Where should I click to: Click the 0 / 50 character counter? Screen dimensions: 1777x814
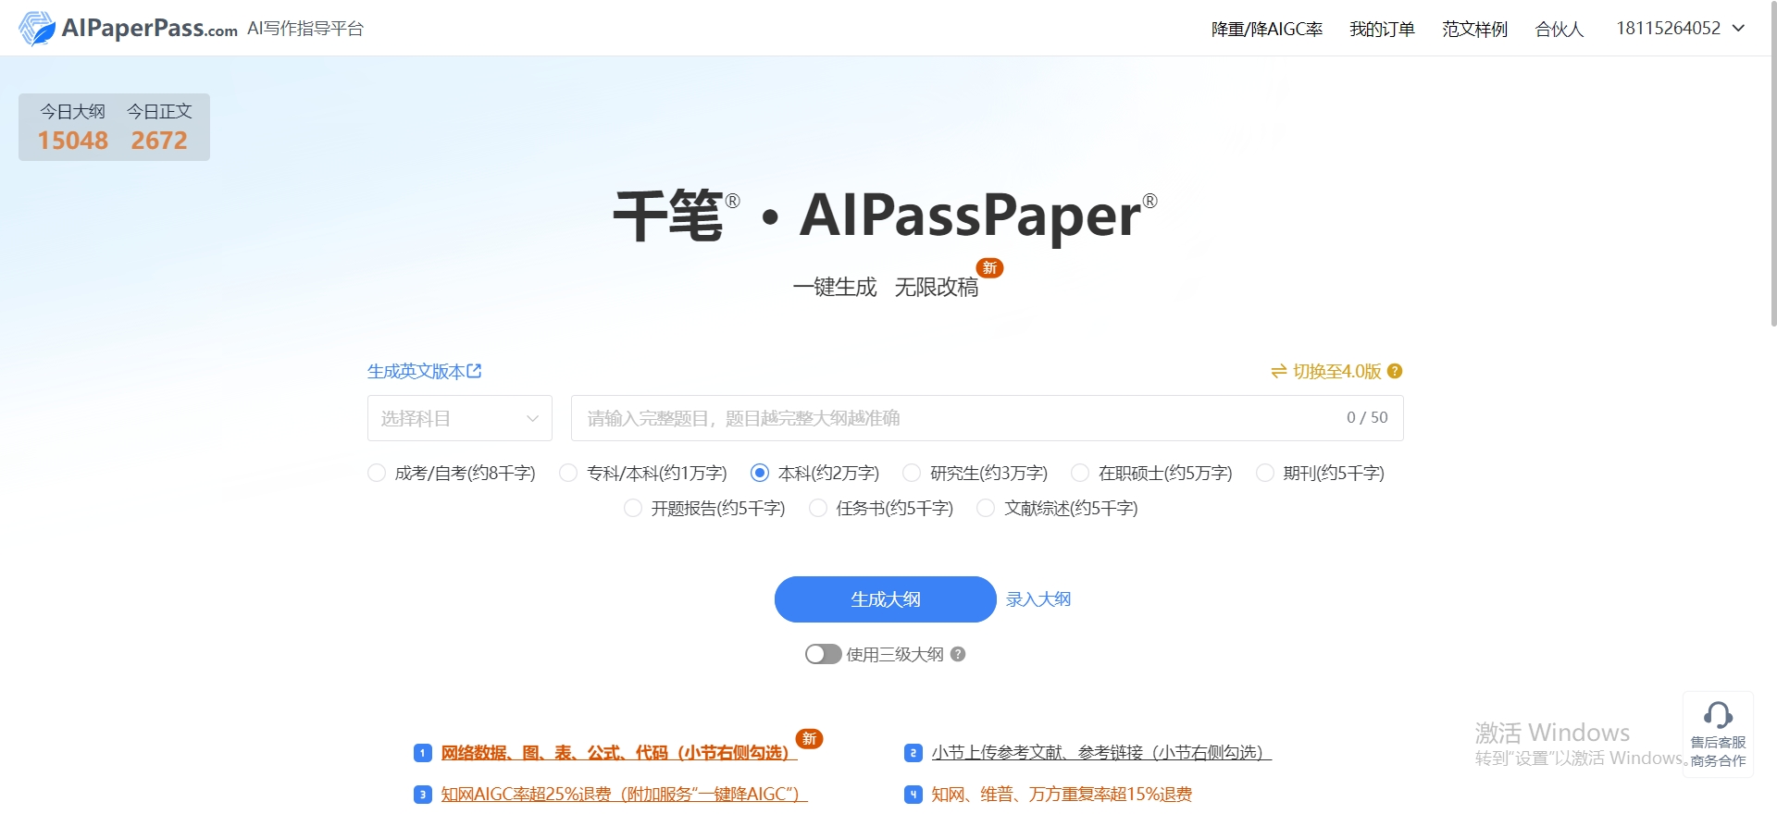pyautogui.click(x=1367, y=417)
